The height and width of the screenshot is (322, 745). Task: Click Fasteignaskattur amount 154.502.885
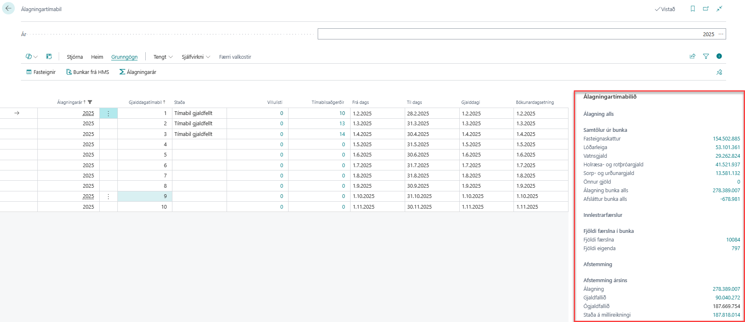726,139
